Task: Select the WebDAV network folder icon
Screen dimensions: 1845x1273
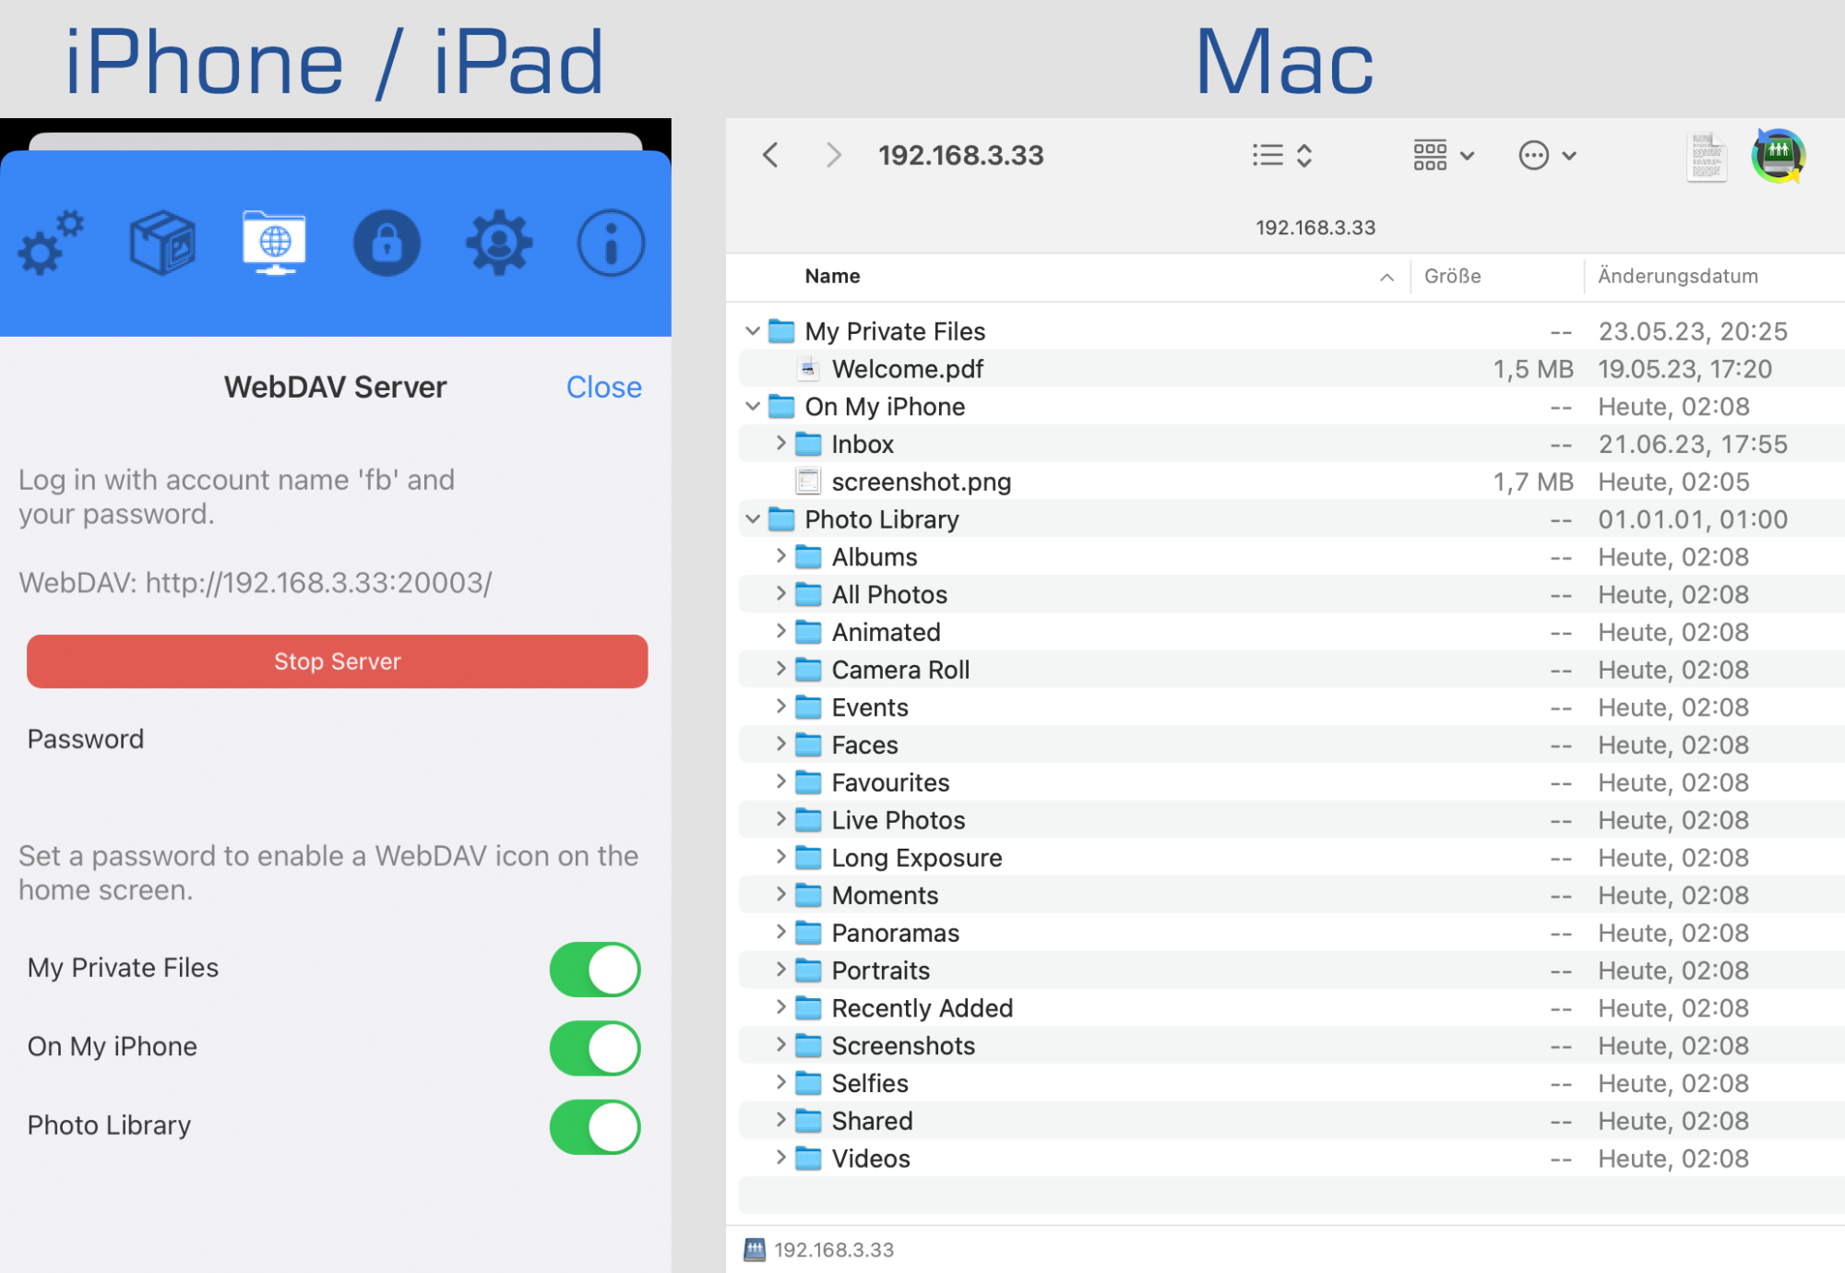Action: pyautogui.click(x=274, y=244)
